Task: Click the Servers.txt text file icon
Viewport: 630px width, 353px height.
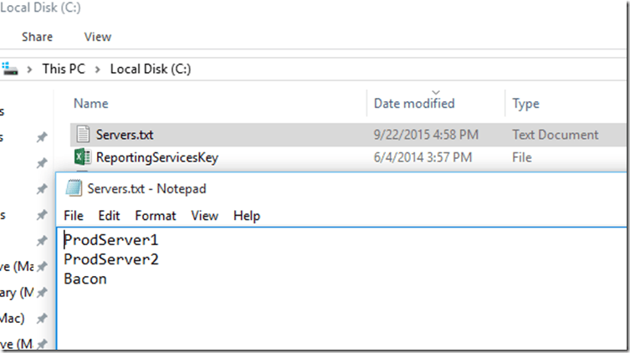Action: (x=82, y=134)
